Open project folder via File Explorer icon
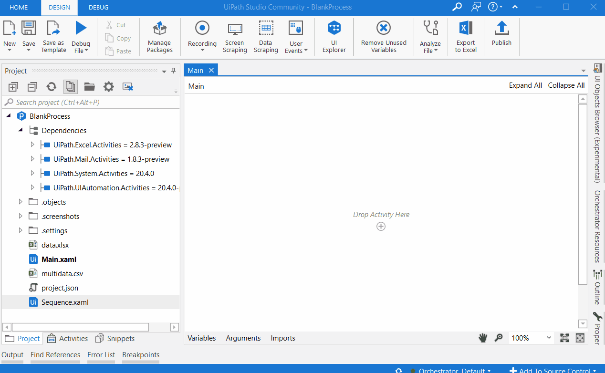The width and height of the screenshot is (605, 373). pos(90,87)
